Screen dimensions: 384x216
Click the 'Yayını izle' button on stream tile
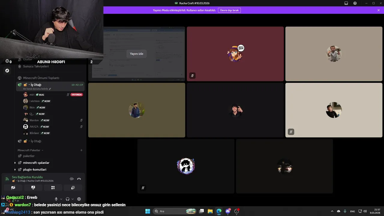click(x=136, y=54)
